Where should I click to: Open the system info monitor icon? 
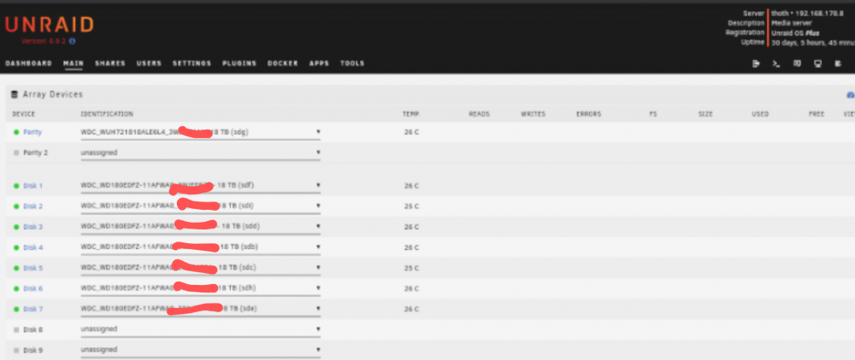(x=818, y=64)
